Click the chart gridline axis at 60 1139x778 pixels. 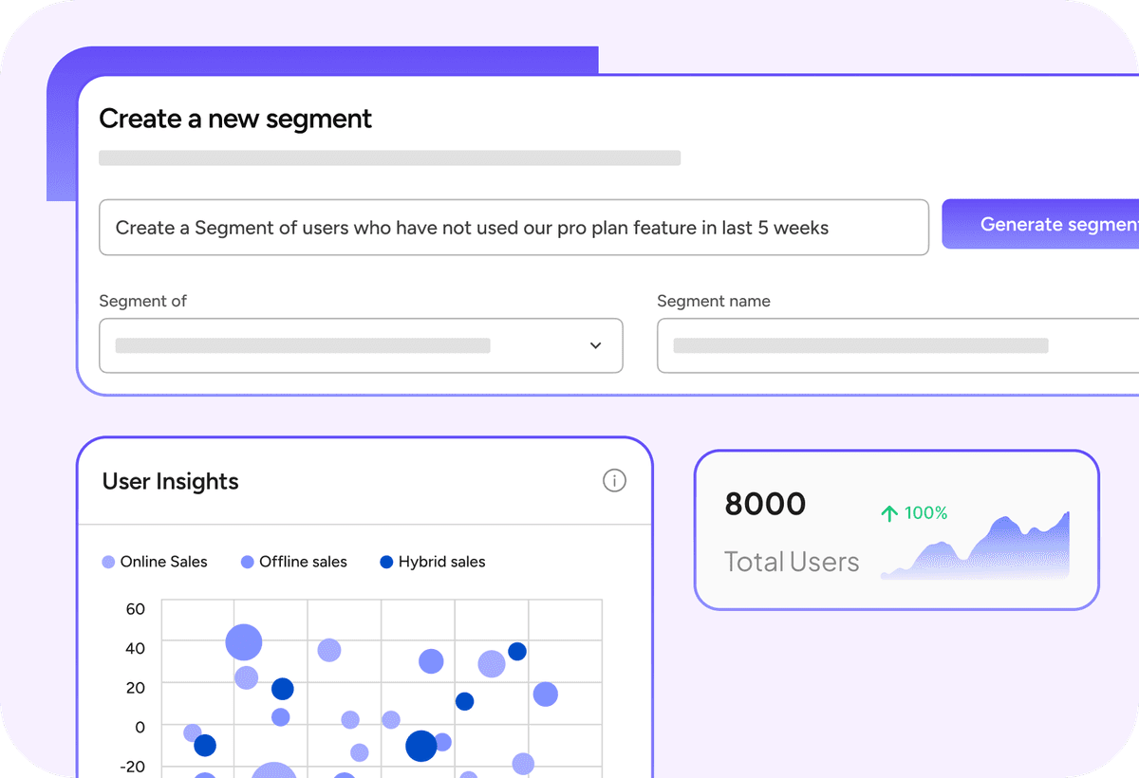click(137, 609)
